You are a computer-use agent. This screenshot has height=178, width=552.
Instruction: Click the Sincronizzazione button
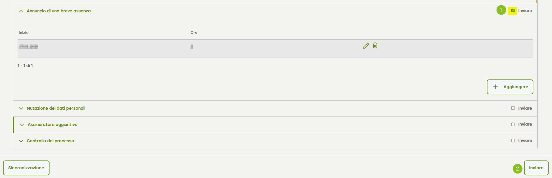tap(26, 168)
